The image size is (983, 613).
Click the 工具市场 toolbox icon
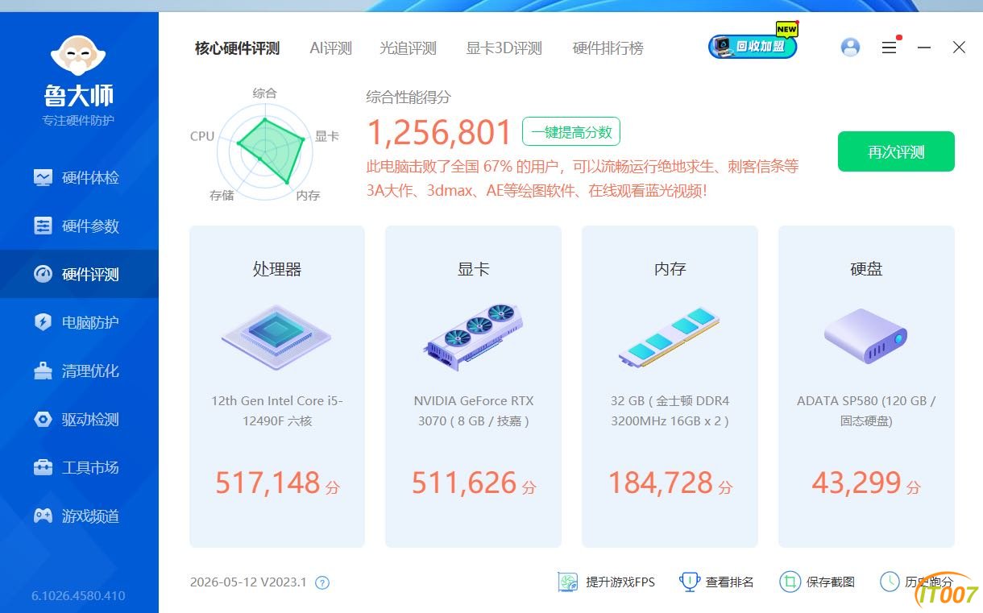tap(43, 467)
